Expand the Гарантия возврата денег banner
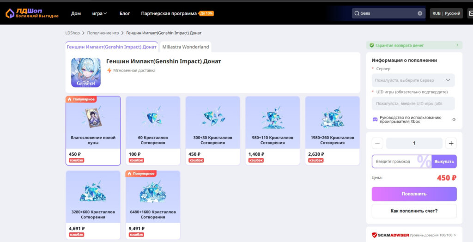The image size is (473, 242). [x=414, y=45]
